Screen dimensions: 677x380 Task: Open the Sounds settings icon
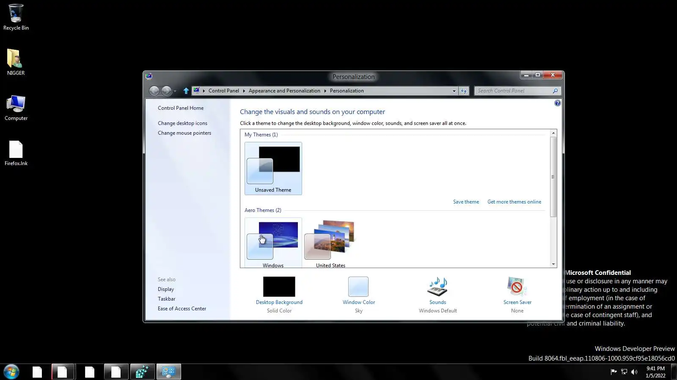point(438,287)
